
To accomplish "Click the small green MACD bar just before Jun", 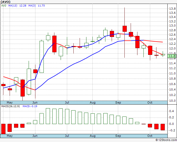I will pos(29,123).
